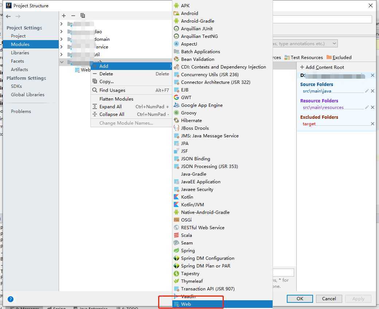The height and width of the screenshot is (309, 379).
Task: Click Add Content Root
Action: coord(322,67)
